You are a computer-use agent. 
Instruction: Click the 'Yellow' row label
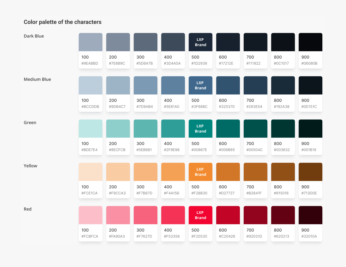30,166
